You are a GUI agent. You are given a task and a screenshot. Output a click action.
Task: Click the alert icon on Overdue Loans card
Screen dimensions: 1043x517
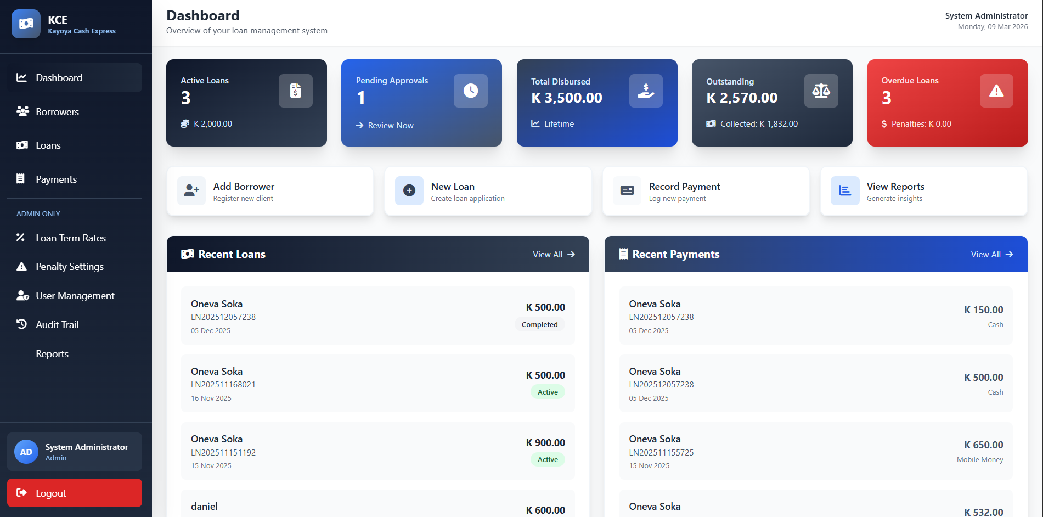996,91
